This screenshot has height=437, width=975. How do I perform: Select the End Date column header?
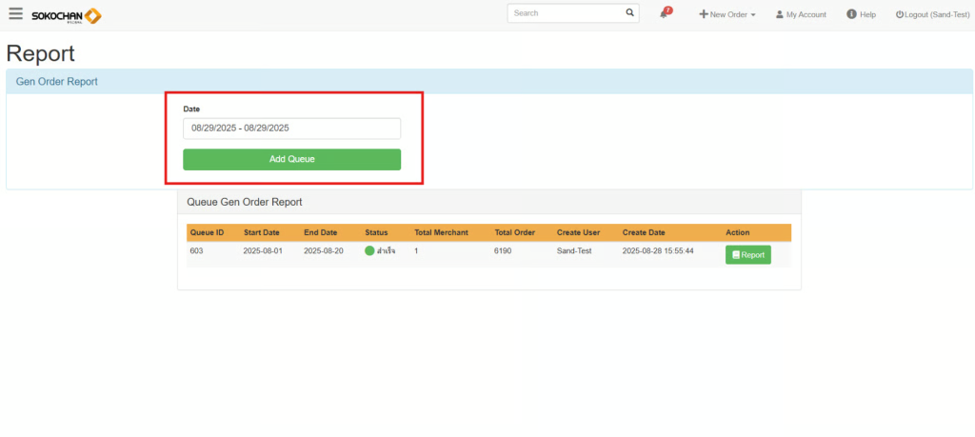tap(320, 232)
